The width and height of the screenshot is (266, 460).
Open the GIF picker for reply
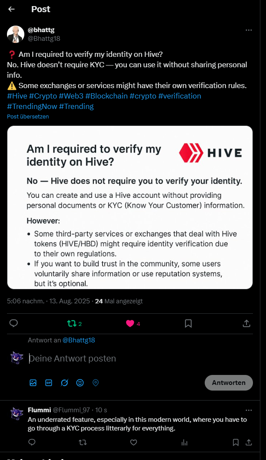(x=49, y=383)
